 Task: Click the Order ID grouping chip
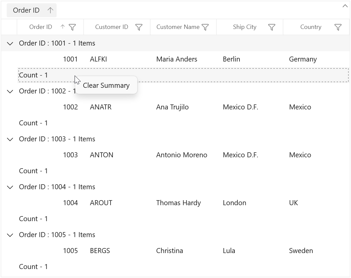point(32,10)
